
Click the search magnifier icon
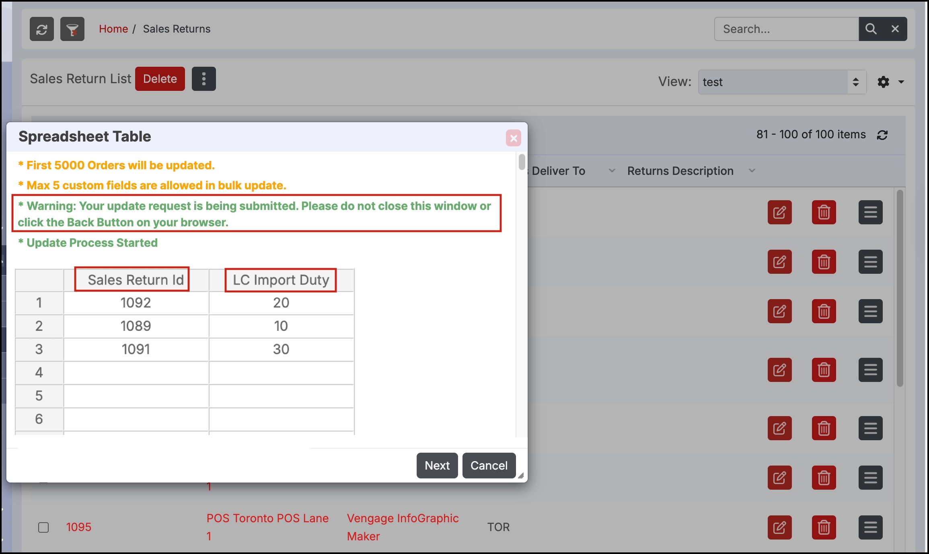click(x=871, y=29)
